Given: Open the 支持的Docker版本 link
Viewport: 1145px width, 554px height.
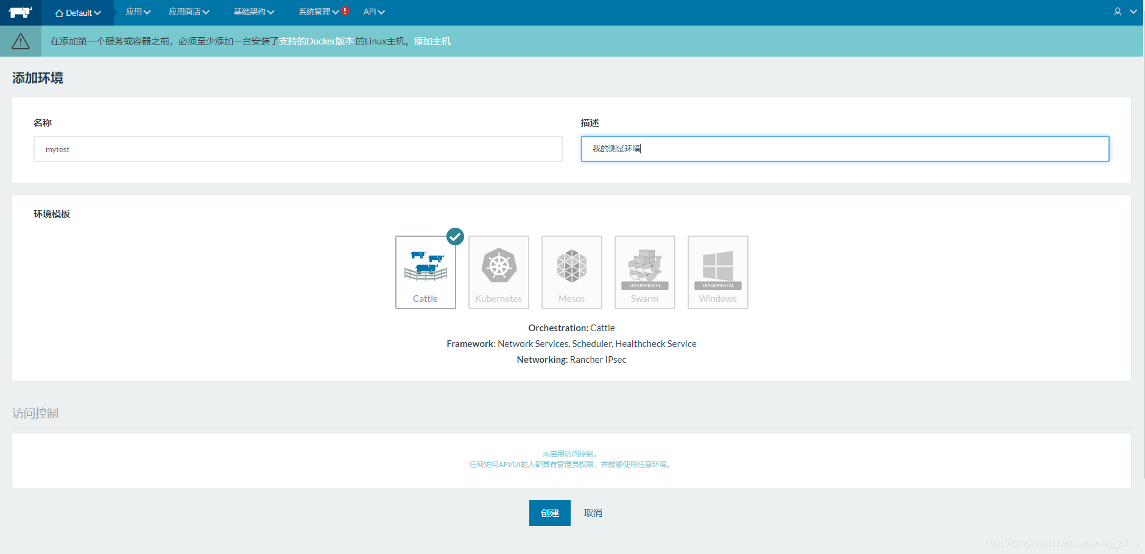Looking at the screenshot, I should (x=316, y=41).
